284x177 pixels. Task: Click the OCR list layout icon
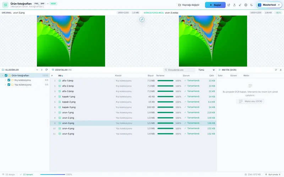(276, 70)
